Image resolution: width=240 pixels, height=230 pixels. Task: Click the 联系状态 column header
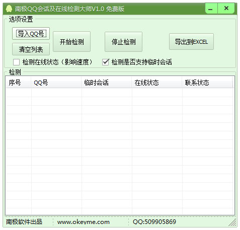(207, 83)
